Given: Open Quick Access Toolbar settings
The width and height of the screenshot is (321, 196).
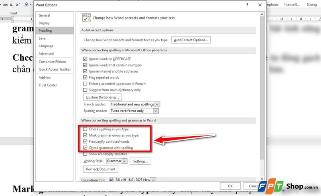Looking at the screenshot, I should (55, 69).
